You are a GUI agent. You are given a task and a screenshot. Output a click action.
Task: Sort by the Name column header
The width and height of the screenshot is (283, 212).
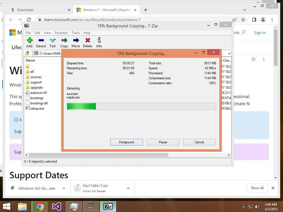coord(30,60)
